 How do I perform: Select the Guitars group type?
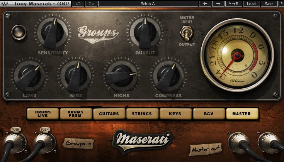(109, 114)
